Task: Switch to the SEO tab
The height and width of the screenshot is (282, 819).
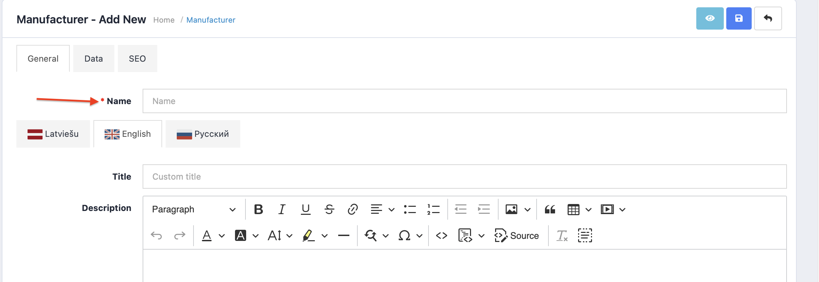Action: [137, 58]
